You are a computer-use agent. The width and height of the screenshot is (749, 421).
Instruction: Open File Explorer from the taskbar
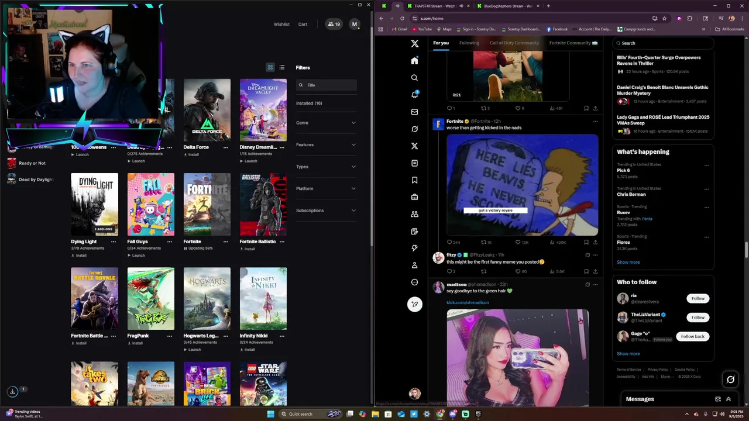(x=375, y=414)
